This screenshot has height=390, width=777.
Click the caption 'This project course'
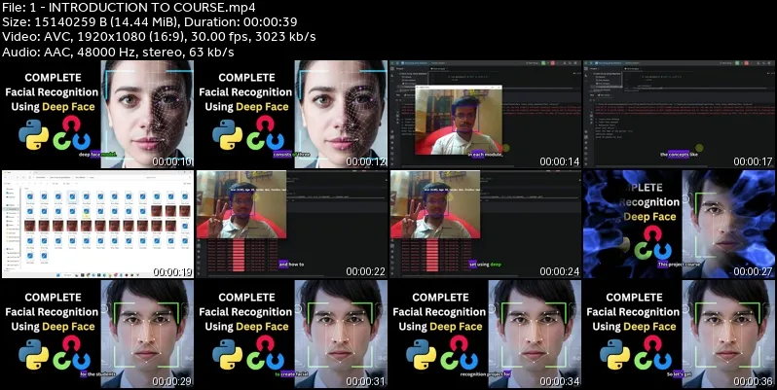[x=679, y=265]
